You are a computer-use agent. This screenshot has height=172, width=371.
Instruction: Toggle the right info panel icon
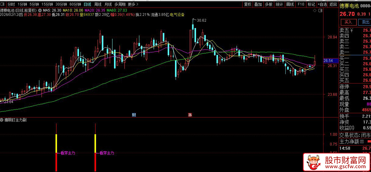coord(320,11)
